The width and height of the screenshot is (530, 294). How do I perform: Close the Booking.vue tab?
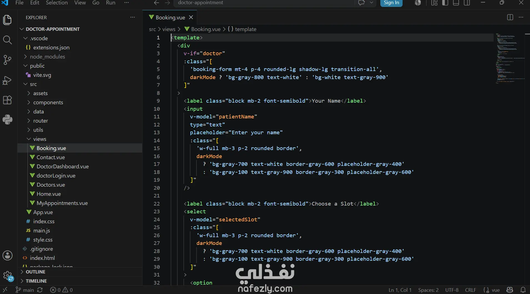click(x=191, y=17)
